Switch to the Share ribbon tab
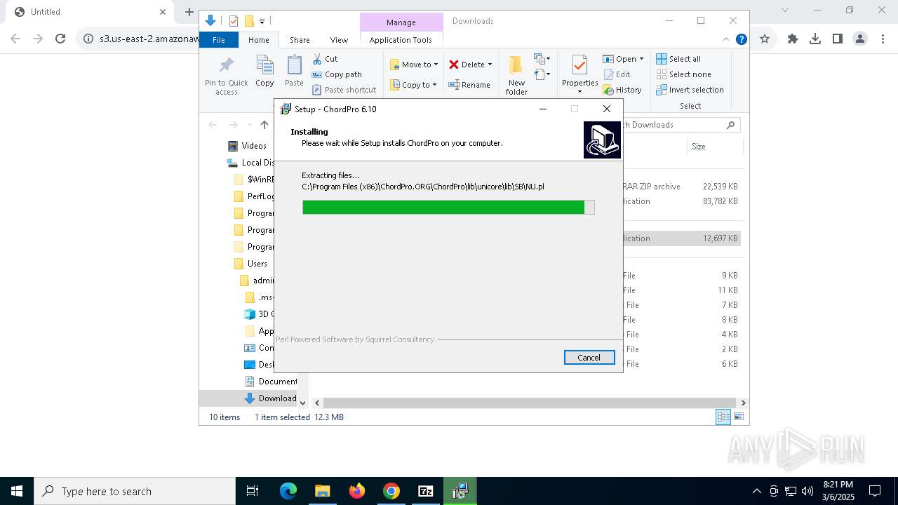The image size is (898, 505). tap(300, 40)
